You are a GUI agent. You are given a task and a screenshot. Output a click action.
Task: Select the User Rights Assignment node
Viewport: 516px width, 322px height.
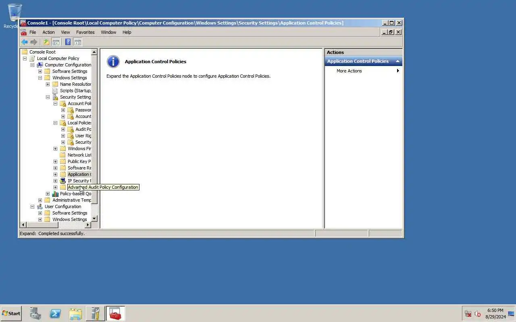[83, 136]
